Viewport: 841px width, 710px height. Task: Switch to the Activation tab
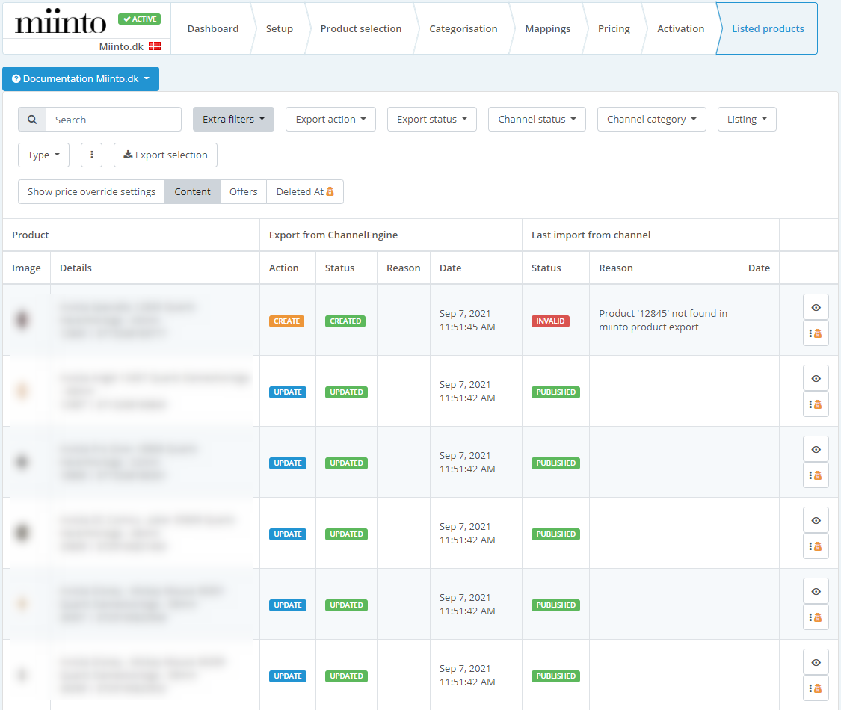[x=680, y=29]
